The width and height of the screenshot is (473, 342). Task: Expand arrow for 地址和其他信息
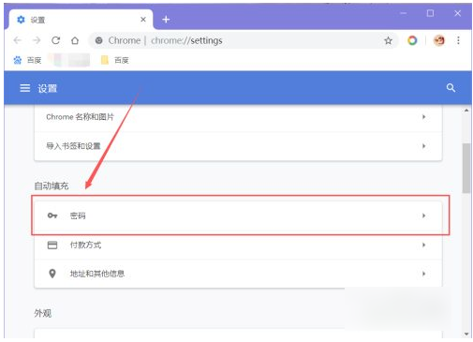(x=423, y=274)
